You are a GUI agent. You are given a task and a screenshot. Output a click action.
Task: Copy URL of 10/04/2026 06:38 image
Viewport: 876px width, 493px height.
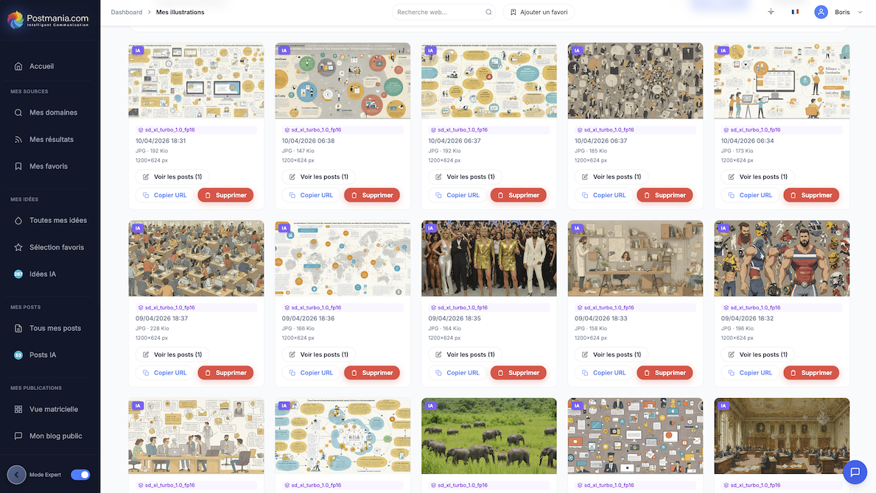coord(311,195)
